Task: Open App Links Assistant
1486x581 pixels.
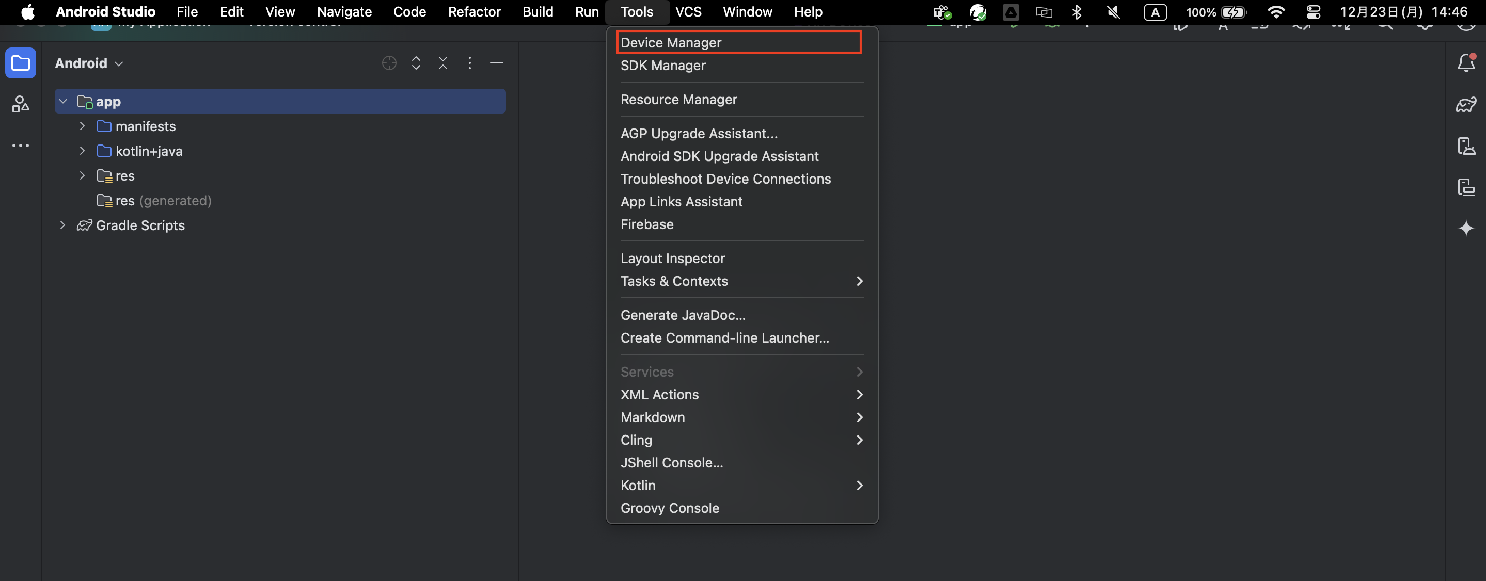Action: coord(742,201)
